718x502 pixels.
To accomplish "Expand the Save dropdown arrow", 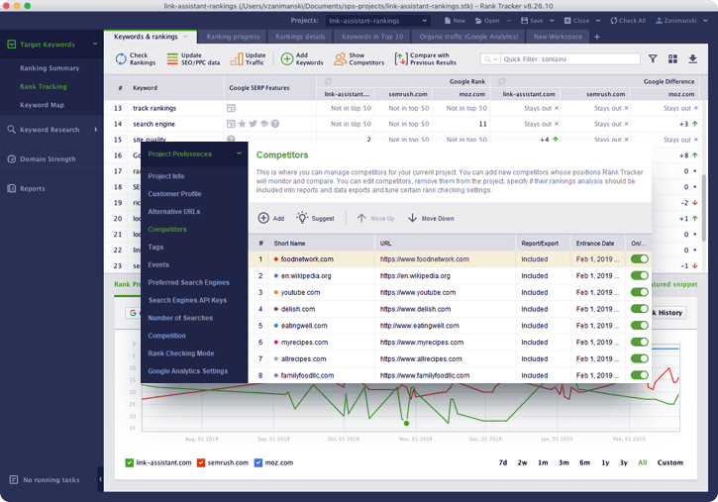I will click(x=552, y=21).
